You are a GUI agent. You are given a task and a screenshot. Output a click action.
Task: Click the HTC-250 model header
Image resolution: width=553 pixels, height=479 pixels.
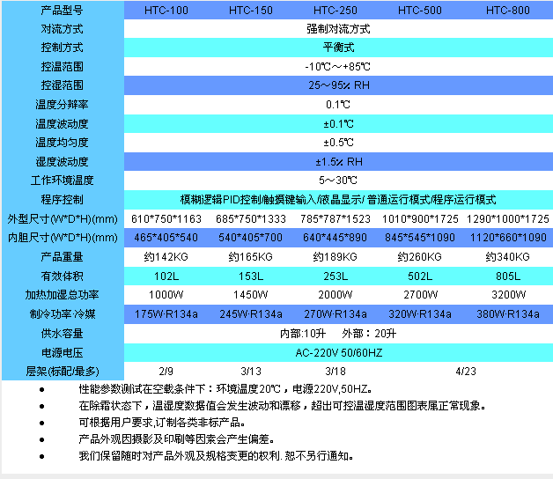click(335, 10)
